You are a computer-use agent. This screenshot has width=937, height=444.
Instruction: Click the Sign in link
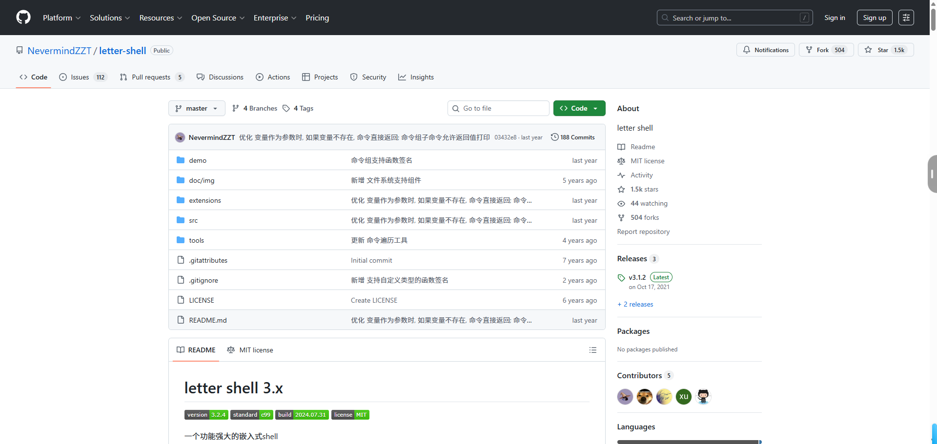[835, 18]
